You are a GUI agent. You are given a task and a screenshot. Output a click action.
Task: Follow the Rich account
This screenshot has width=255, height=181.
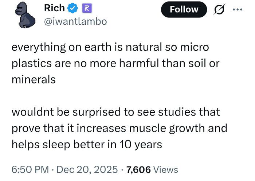point(184,9)
